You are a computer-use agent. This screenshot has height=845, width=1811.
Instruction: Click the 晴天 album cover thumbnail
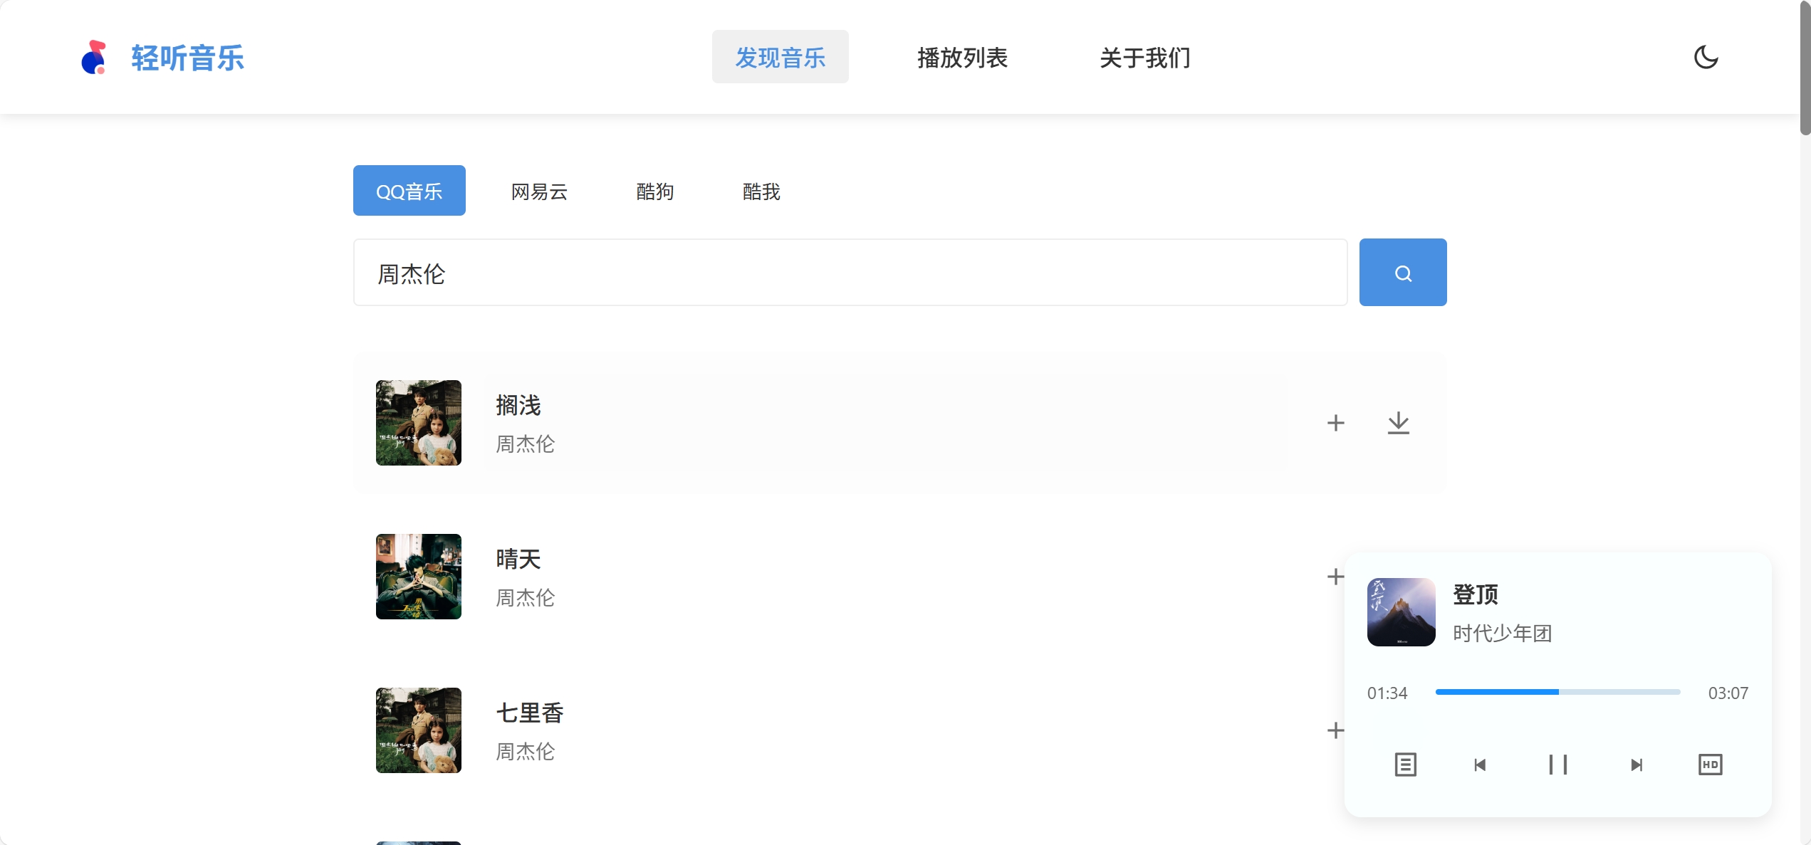419,577
